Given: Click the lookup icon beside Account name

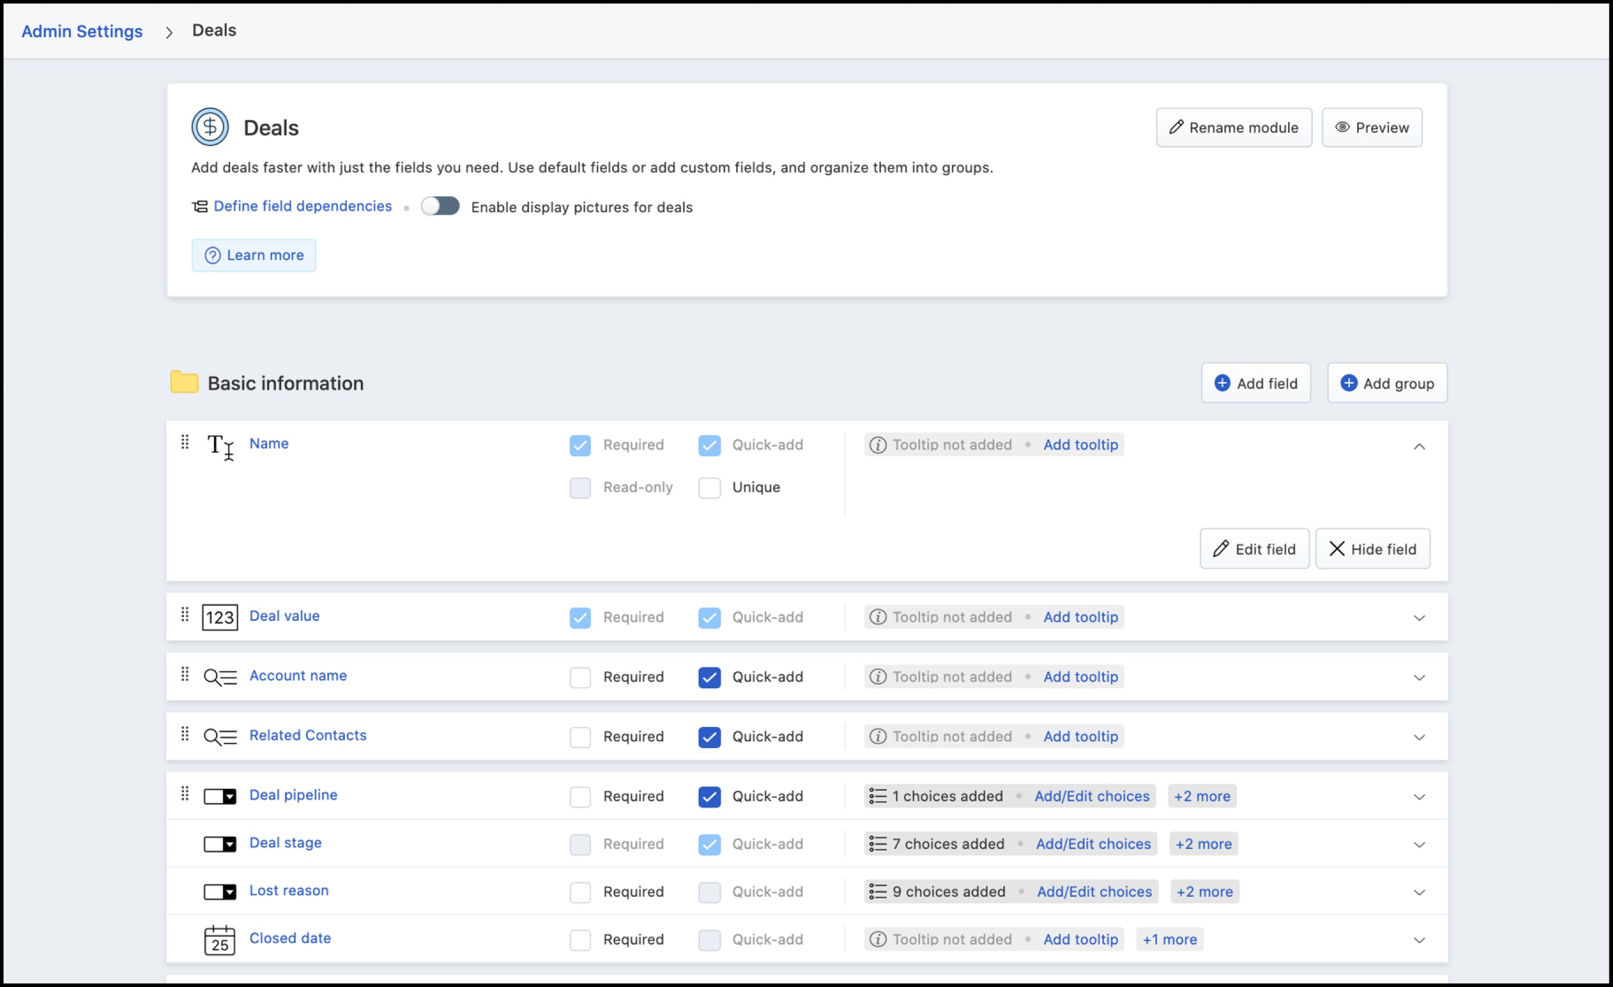Looking at the screenshot, I should (220, 677).
